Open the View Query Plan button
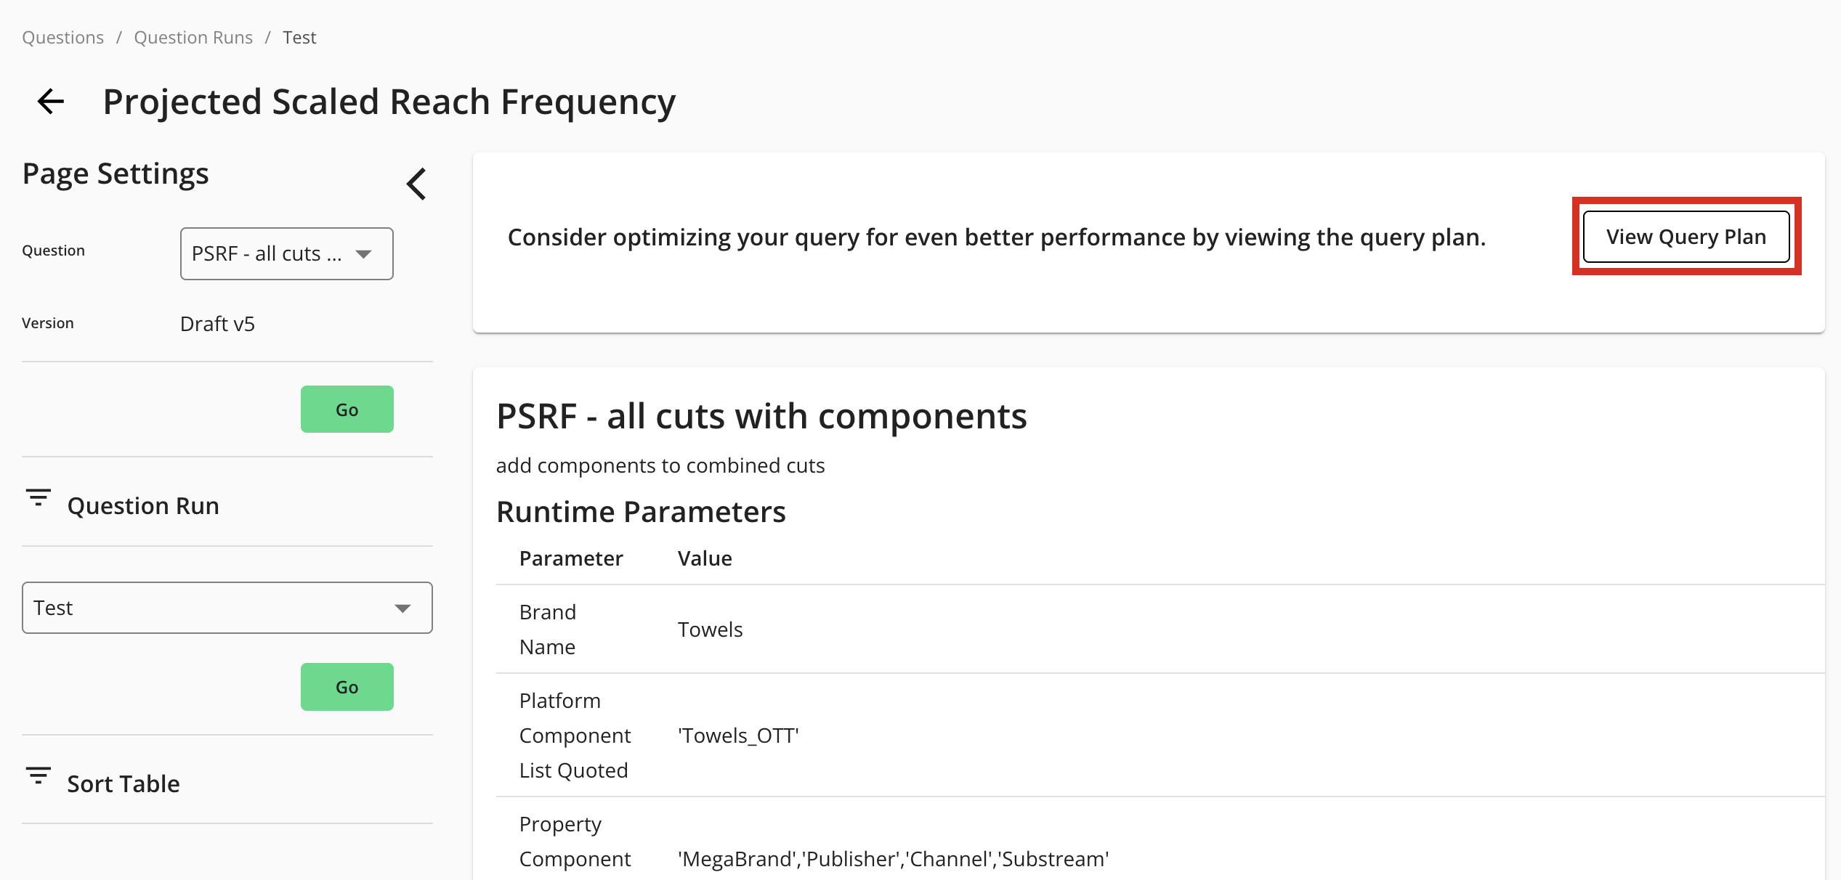 pos(1686,237)
